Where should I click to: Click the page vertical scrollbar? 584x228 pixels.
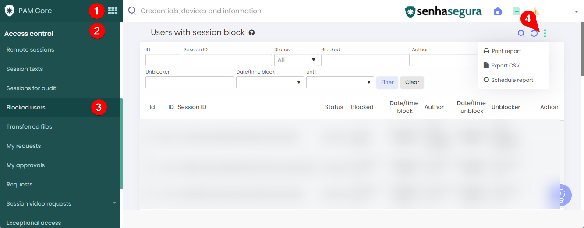(582, 48)
